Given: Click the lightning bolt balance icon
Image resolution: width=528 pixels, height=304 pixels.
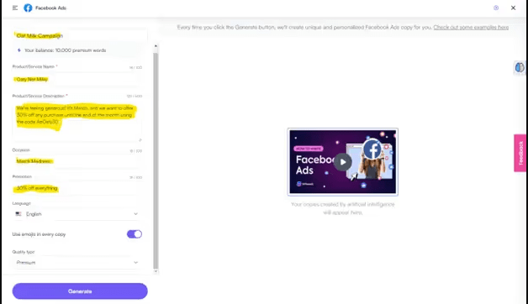Looking at the screenshot, I should coord(18,50).
